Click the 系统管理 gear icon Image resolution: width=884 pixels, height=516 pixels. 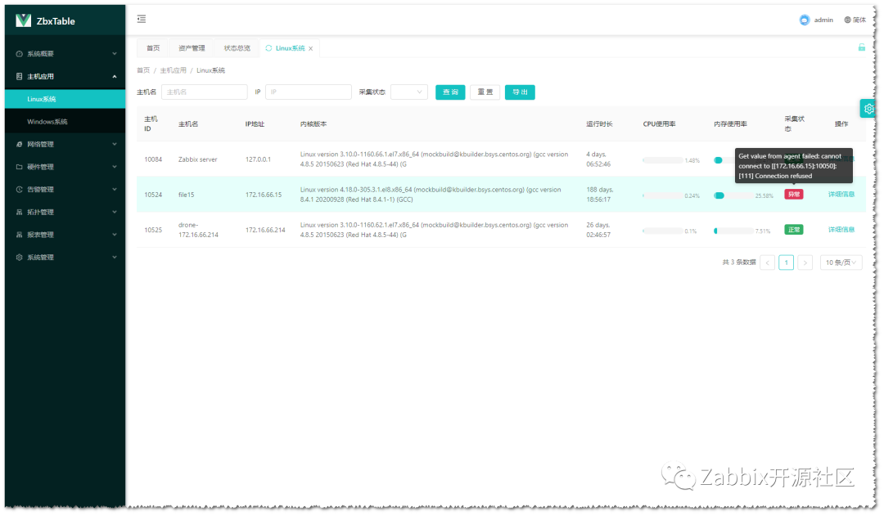(19, 257)
